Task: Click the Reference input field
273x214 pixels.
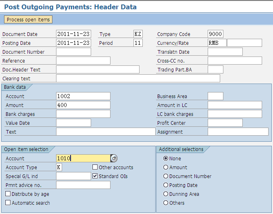Action: (83, 61)
